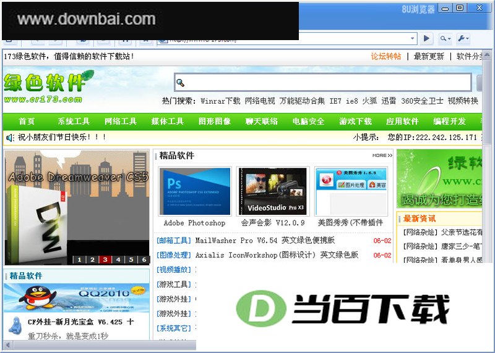
Task: Open 聊天联络 navigation tab
Action: point(261,121)
